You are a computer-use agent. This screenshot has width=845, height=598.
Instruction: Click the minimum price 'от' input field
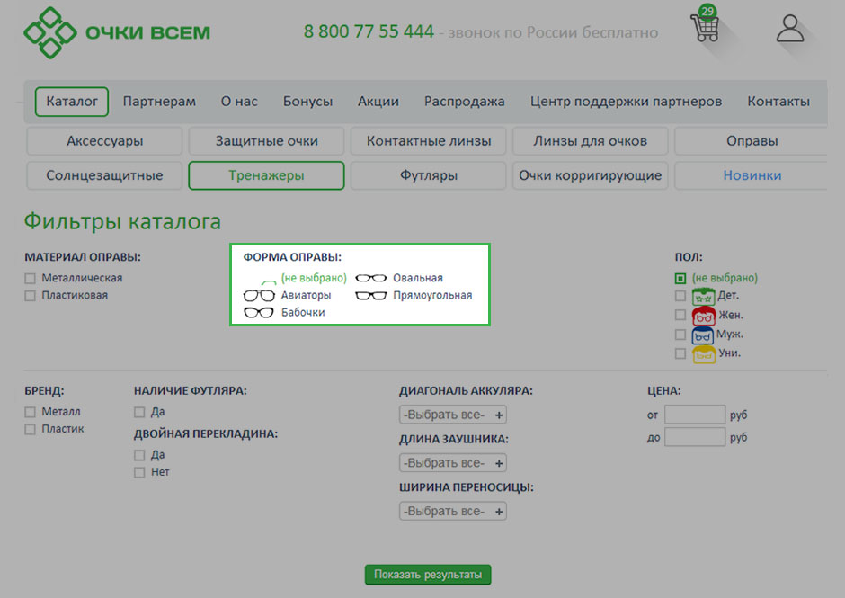(x=694, y=415)
